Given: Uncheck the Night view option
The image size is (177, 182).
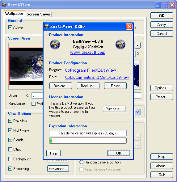Looking at the screenshot, I should (x=10, y=130).
